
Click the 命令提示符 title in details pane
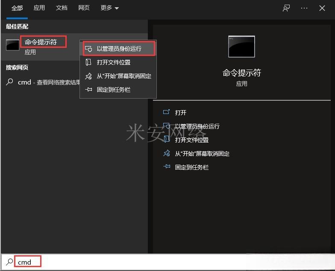(x=242, y=73)
